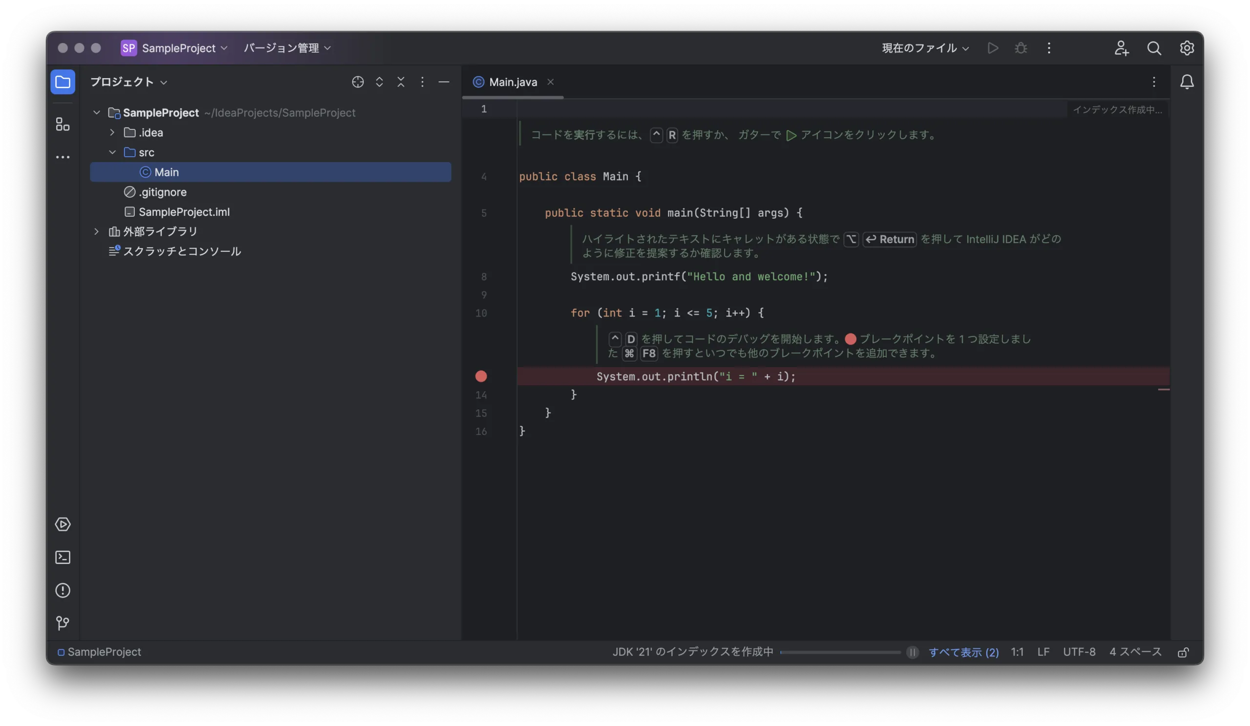Click the LF line separator widget
The width and height of the screenshot is (1250, 726).
coord(1043,652)
